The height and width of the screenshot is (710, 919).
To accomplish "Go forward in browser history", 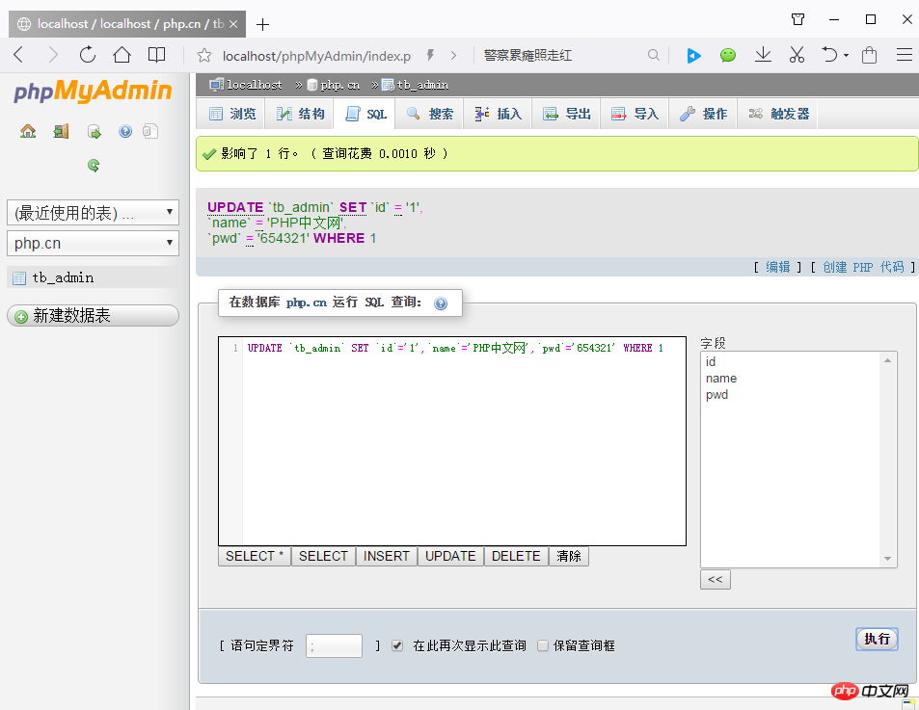I will [x=53, y=55].
